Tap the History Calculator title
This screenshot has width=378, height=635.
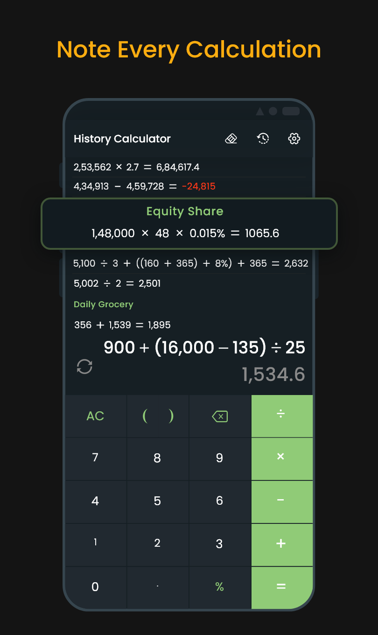pyautogui.click(x=122, y=139)
